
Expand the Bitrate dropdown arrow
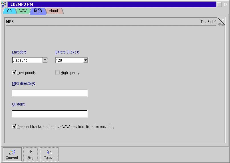pyautogui.click(x=86, y=60)
